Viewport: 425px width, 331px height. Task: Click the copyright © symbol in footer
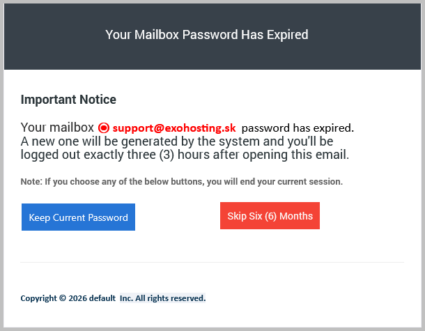[63, 298]
